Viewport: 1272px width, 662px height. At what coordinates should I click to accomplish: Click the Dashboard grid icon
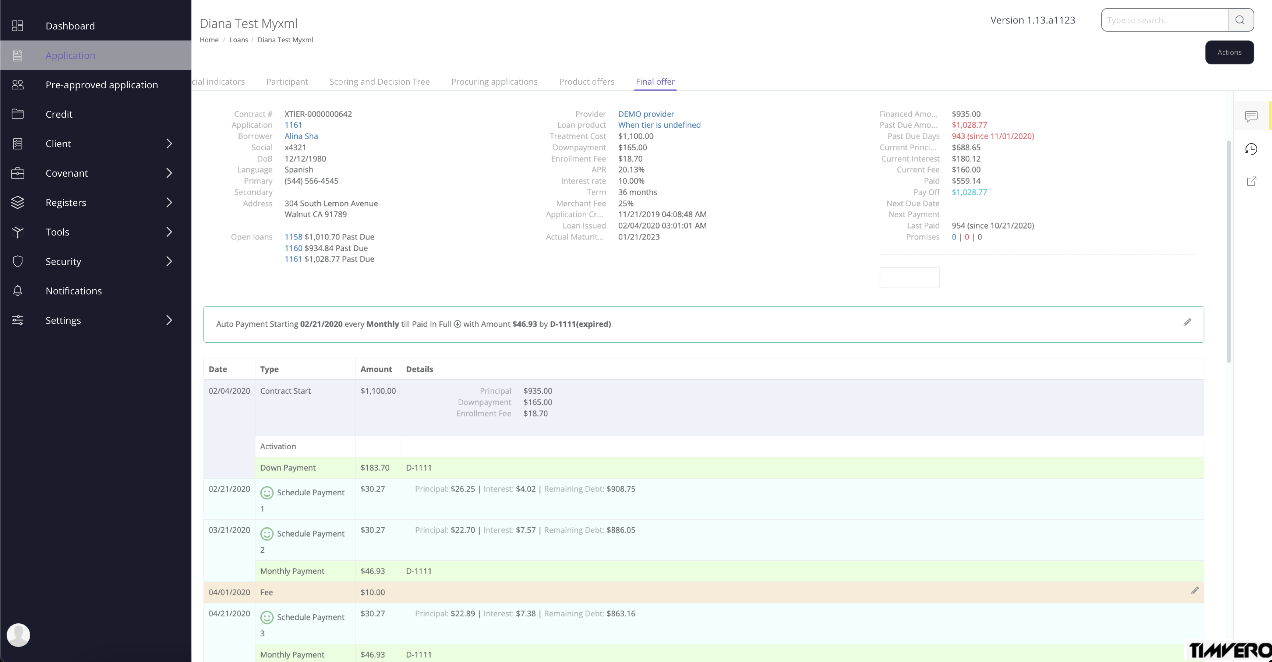18,26
